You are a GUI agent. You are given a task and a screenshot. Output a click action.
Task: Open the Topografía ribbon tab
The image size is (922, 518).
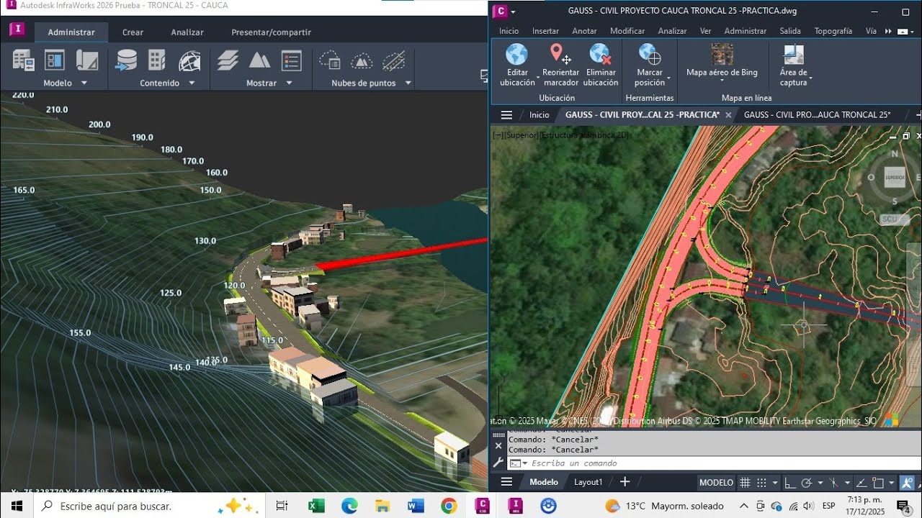pos(833,31)
